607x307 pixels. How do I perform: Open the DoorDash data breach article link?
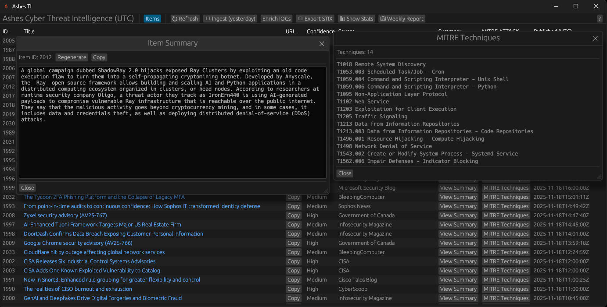coord(113,234)
